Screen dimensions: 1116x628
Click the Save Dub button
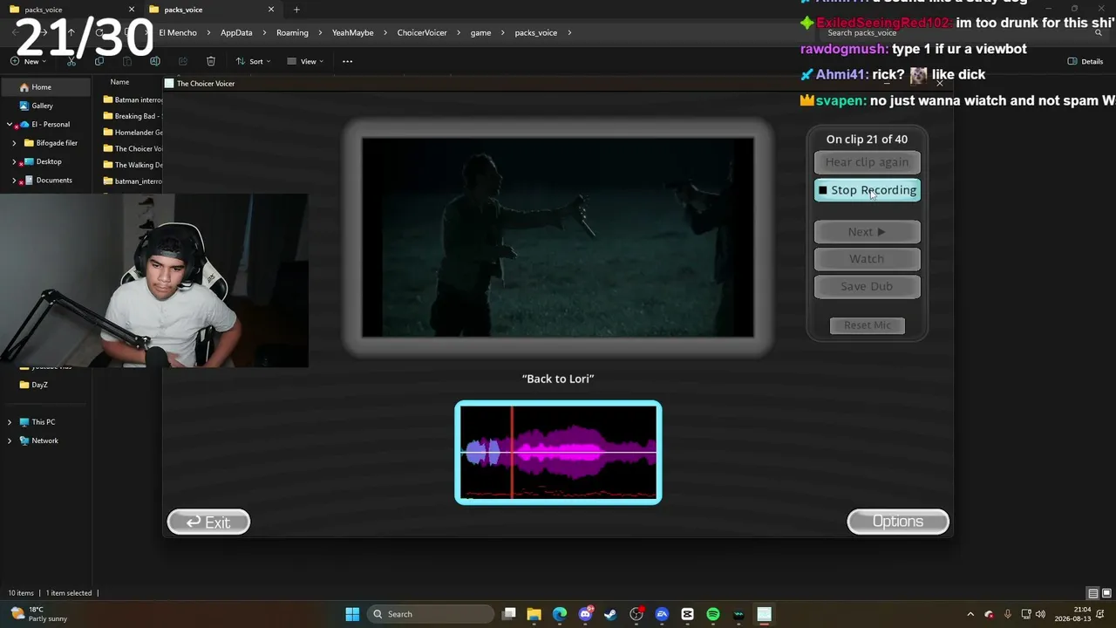point(868,286)
